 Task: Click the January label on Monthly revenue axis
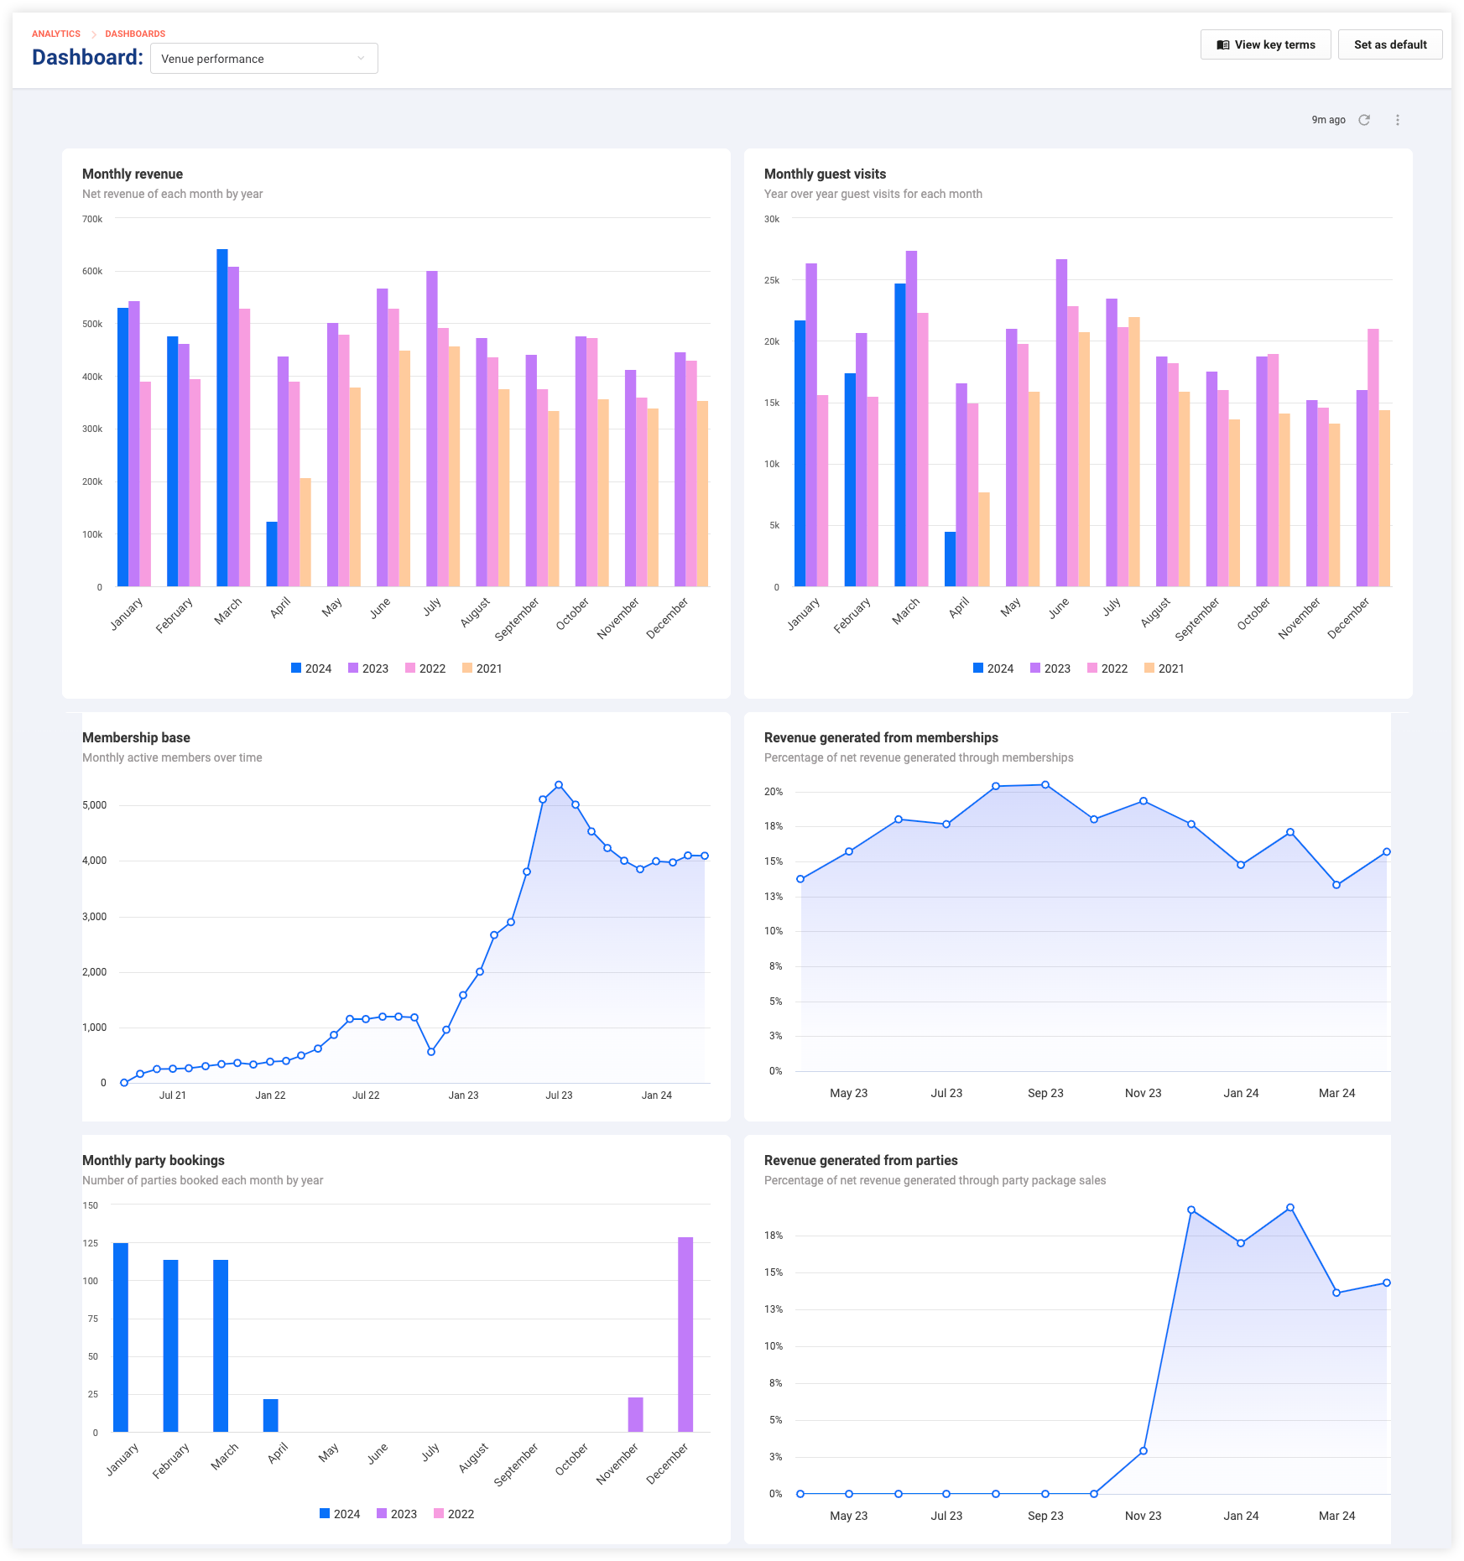click(x=127, y=614)
